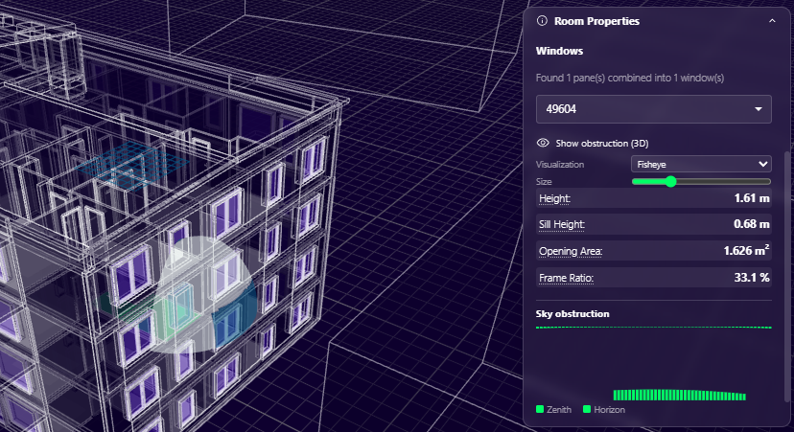Viewport: 794px width, 432px height.
Task: Click the Found 1 pane(s) combined text
Action: coord(630,78)
